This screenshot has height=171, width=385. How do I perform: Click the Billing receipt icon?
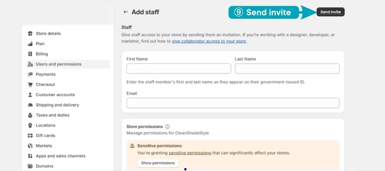tap(30, 54)
